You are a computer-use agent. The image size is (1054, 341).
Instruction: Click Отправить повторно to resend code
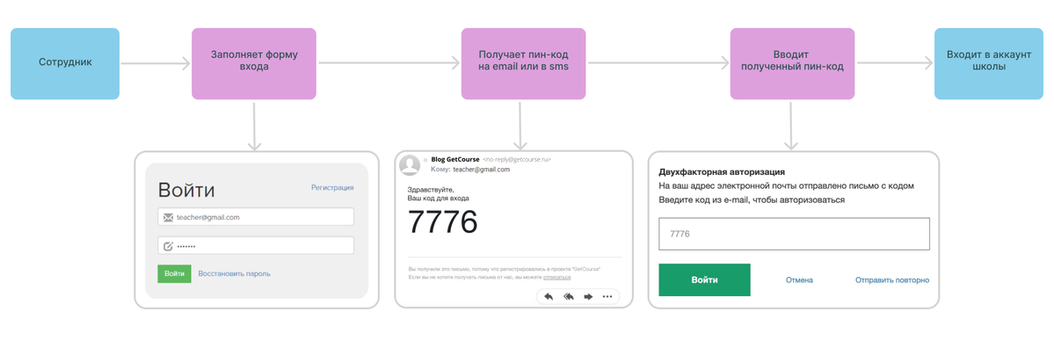click(x=892, y=279)
